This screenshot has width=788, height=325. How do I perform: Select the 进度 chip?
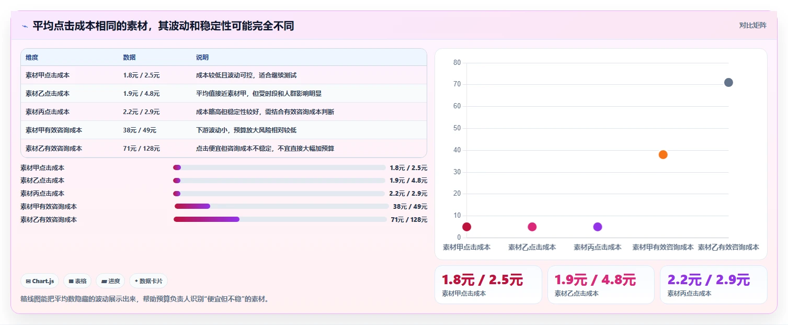coord(110,281)
